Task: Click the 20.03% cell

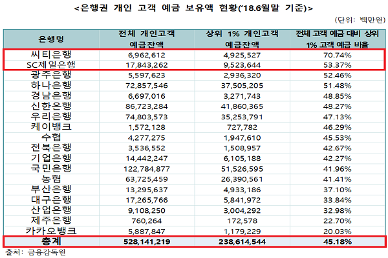Action: (338, 232)
